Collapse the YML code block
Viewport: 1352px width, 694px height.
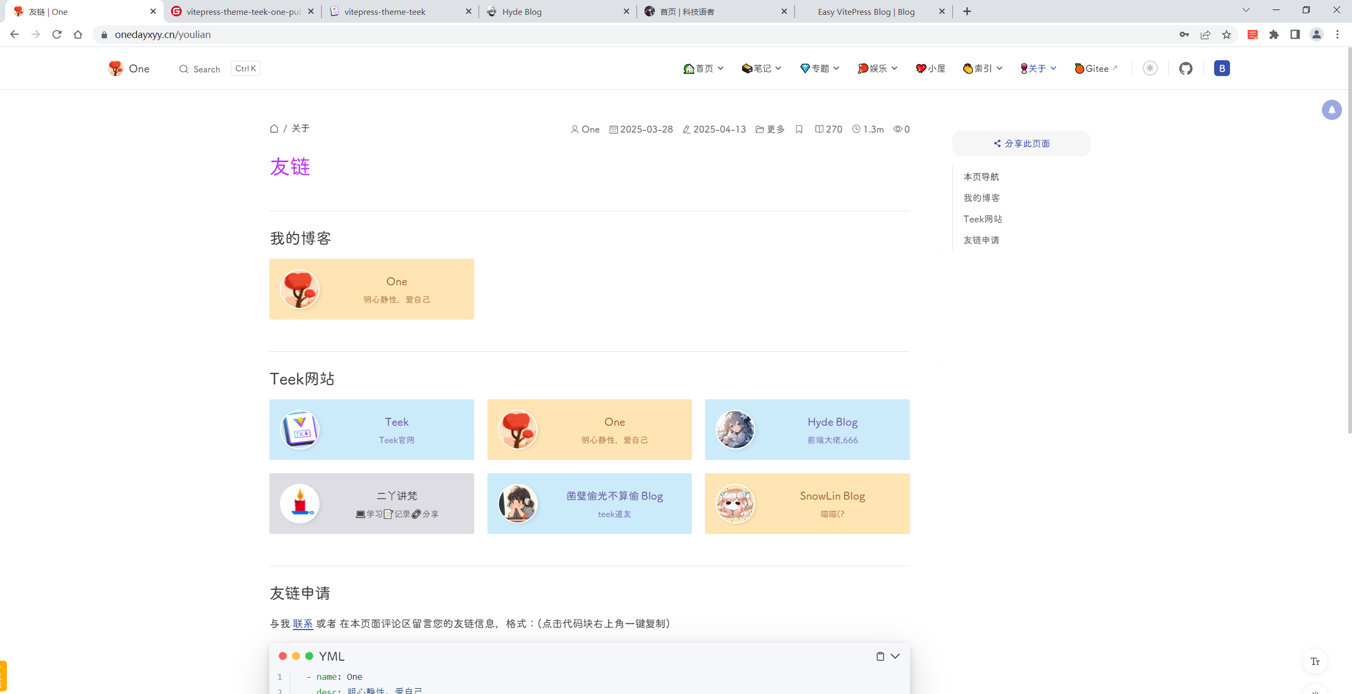click(895, 656)
